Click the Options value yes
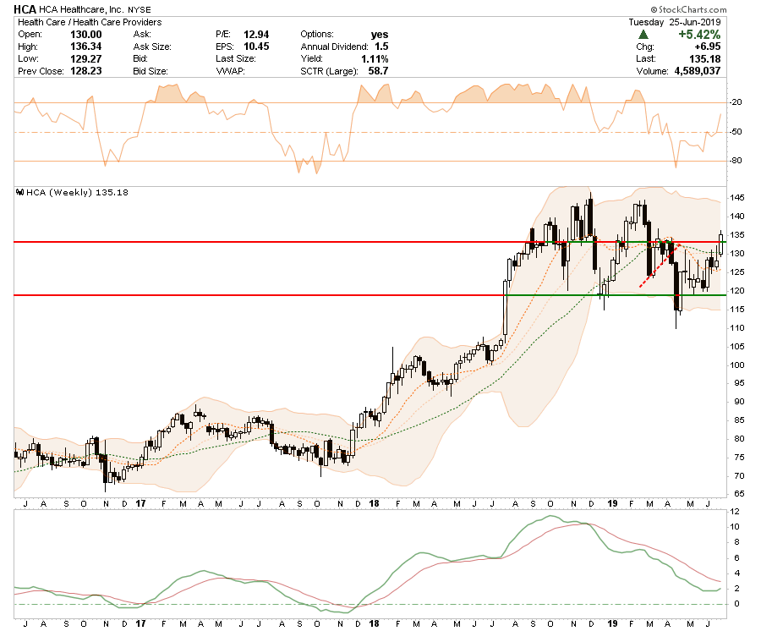 380,35
